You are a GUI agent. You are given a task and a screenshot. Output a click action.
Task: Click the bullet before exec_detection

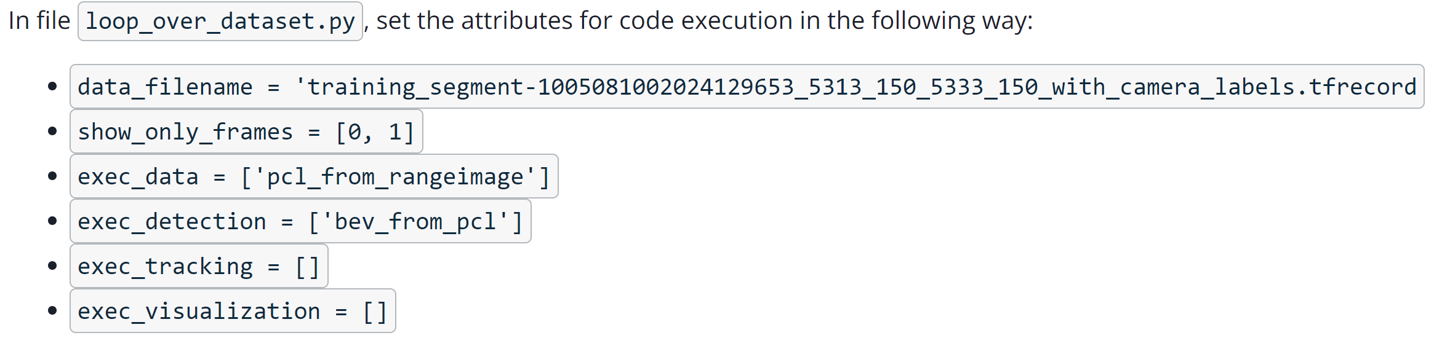[52, 221]
